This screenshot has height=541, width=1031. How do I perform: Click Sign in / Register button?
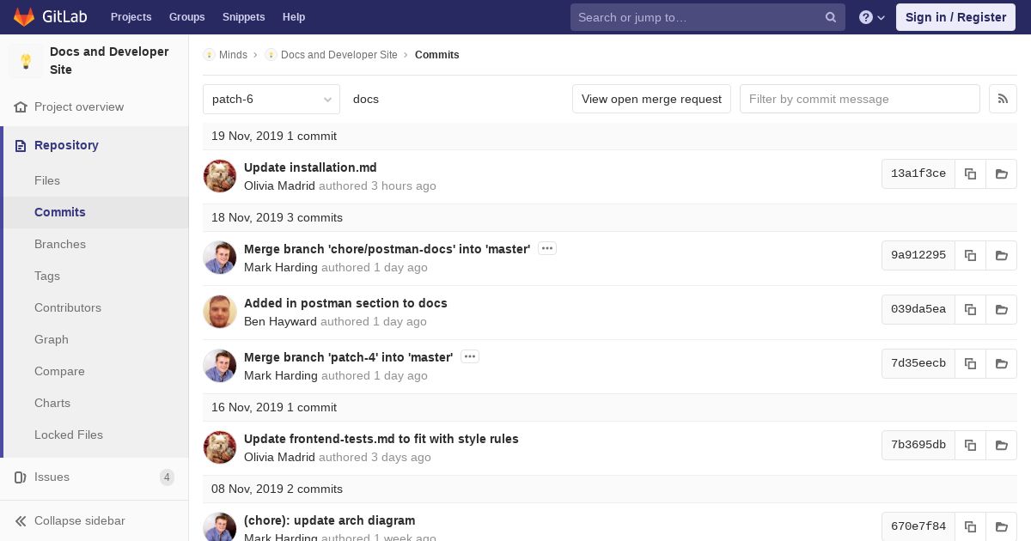pos(955,17)
